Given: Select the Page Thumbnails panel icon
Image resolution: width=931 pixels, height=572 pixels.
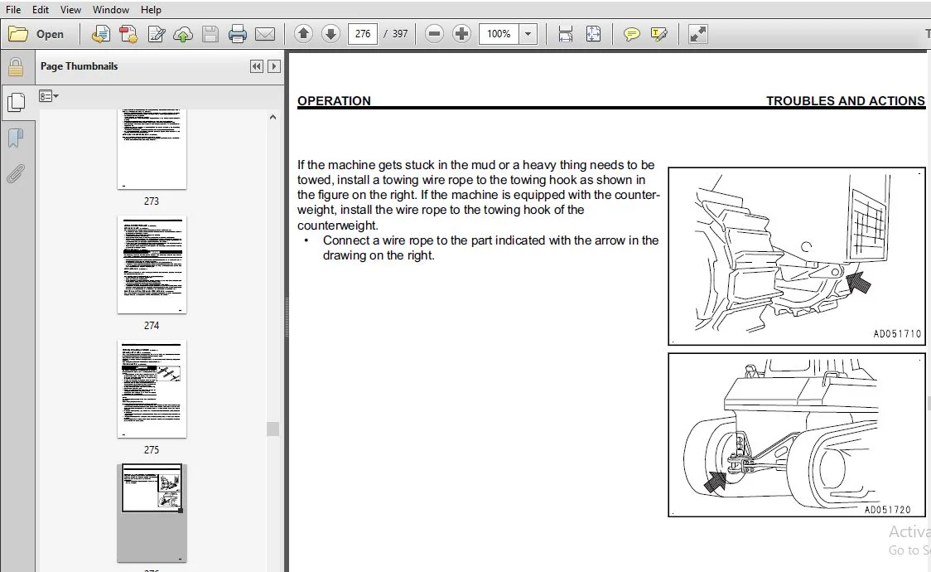Looking at the screenshot, I should pyautogui.click(x=16, y=102).
